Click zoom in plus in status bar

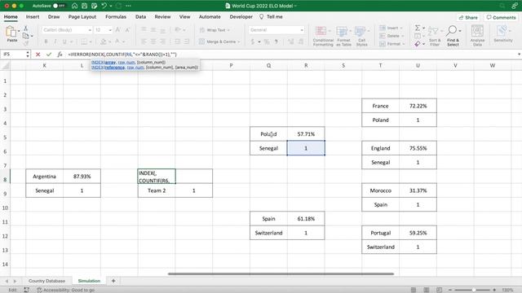pyautogui.click(x=494, y=290)
